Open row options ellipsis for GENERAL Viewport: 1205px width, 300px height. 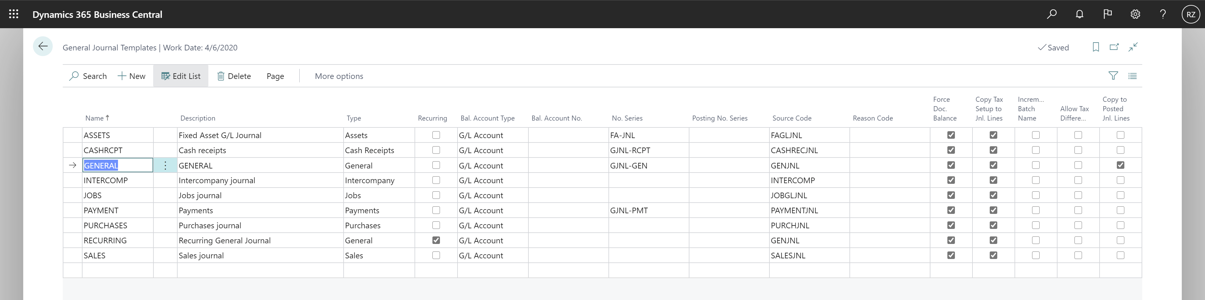pos(166,165)
